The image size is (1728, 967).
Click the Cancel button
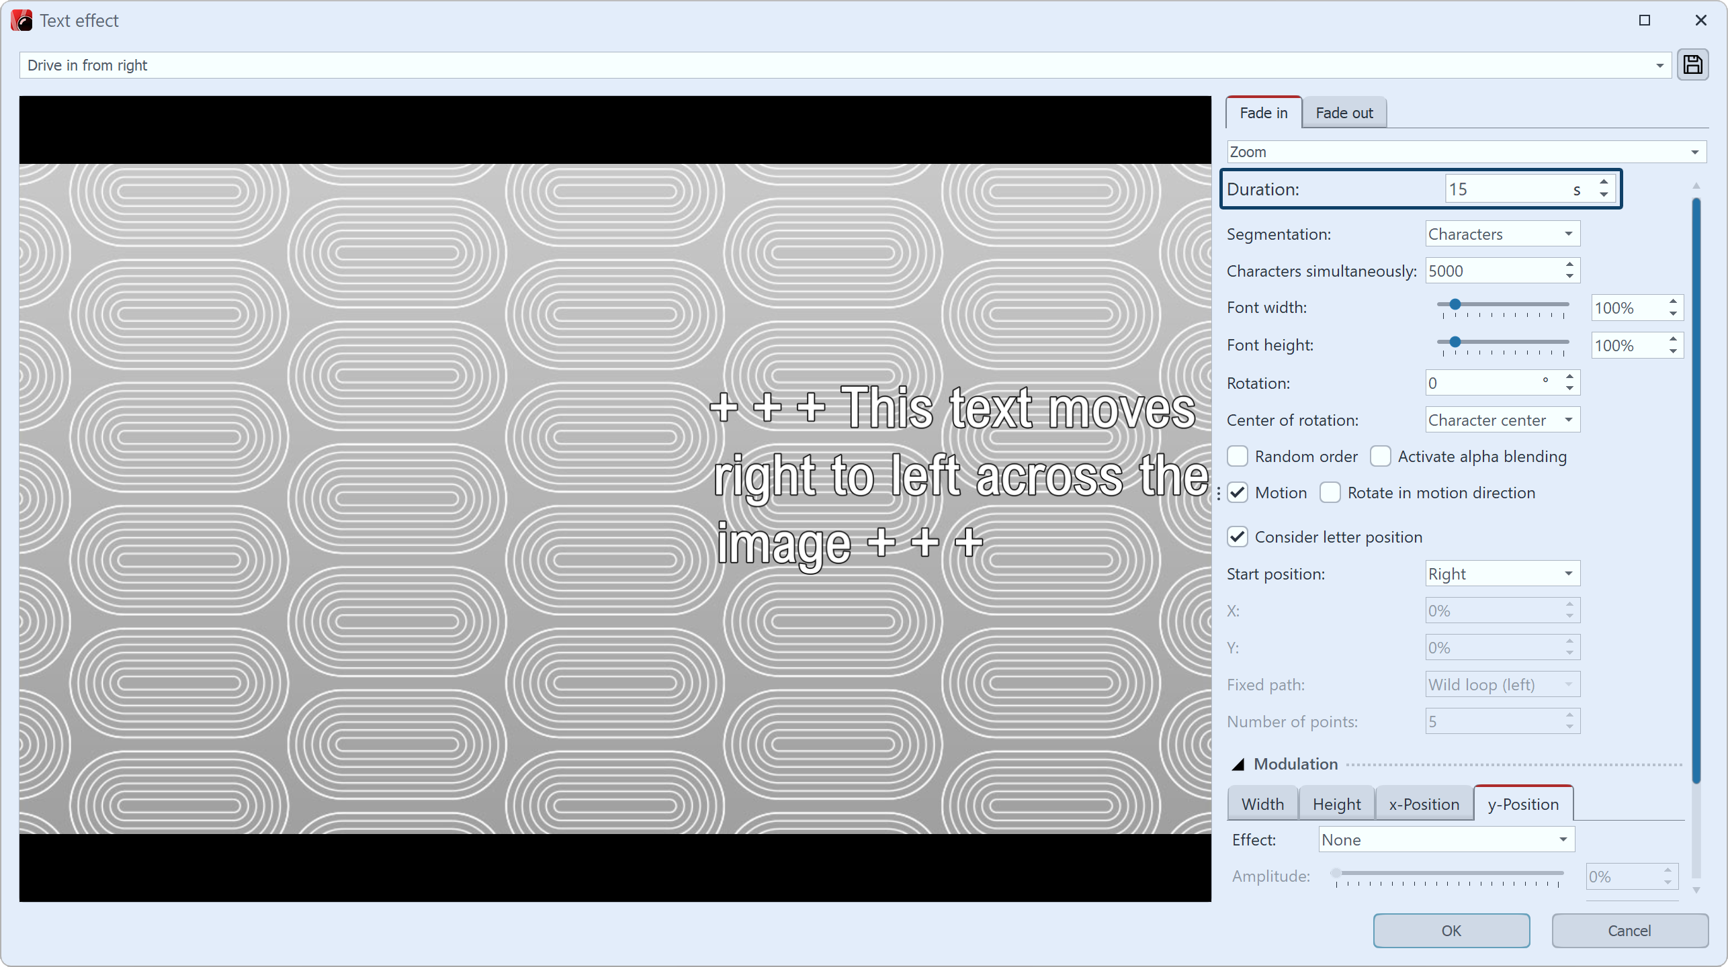[x=1629, y=930]
